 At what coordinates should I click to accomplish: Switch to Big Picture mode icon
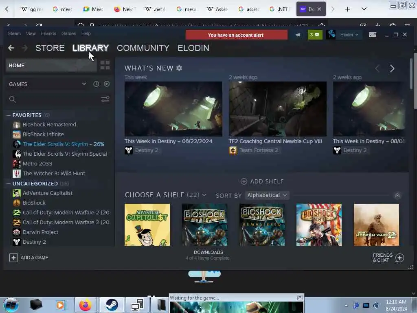pyautogui.click(x=372, y=35)
